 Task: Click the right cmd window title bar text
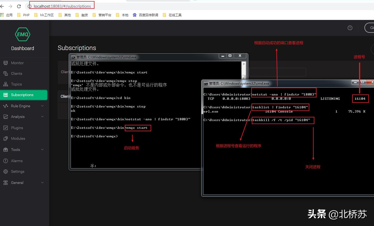point(239,84)
